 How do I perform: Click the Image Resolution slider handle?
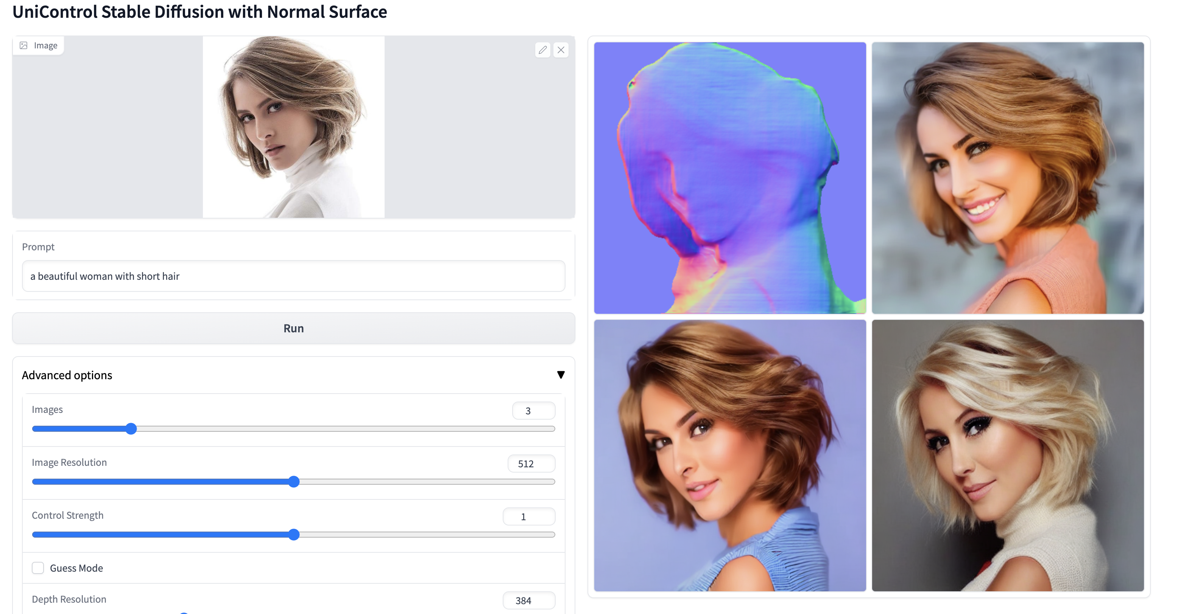tap(294, 482)
